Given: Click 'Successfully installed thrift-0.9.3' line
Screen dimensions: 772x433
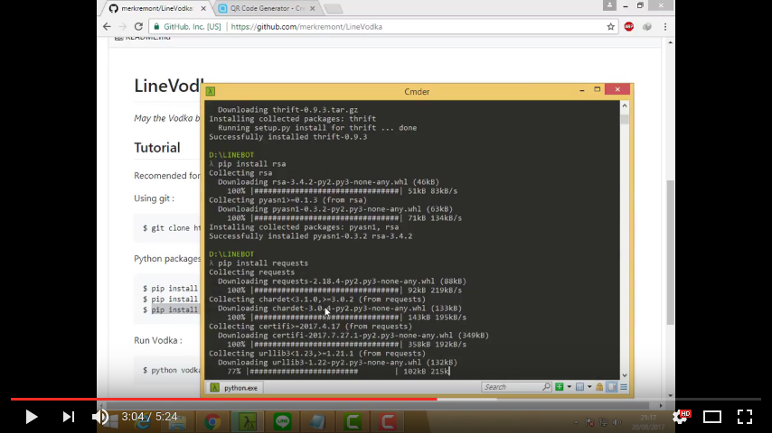Looking at the screenshot, I should tap(287, 136).
